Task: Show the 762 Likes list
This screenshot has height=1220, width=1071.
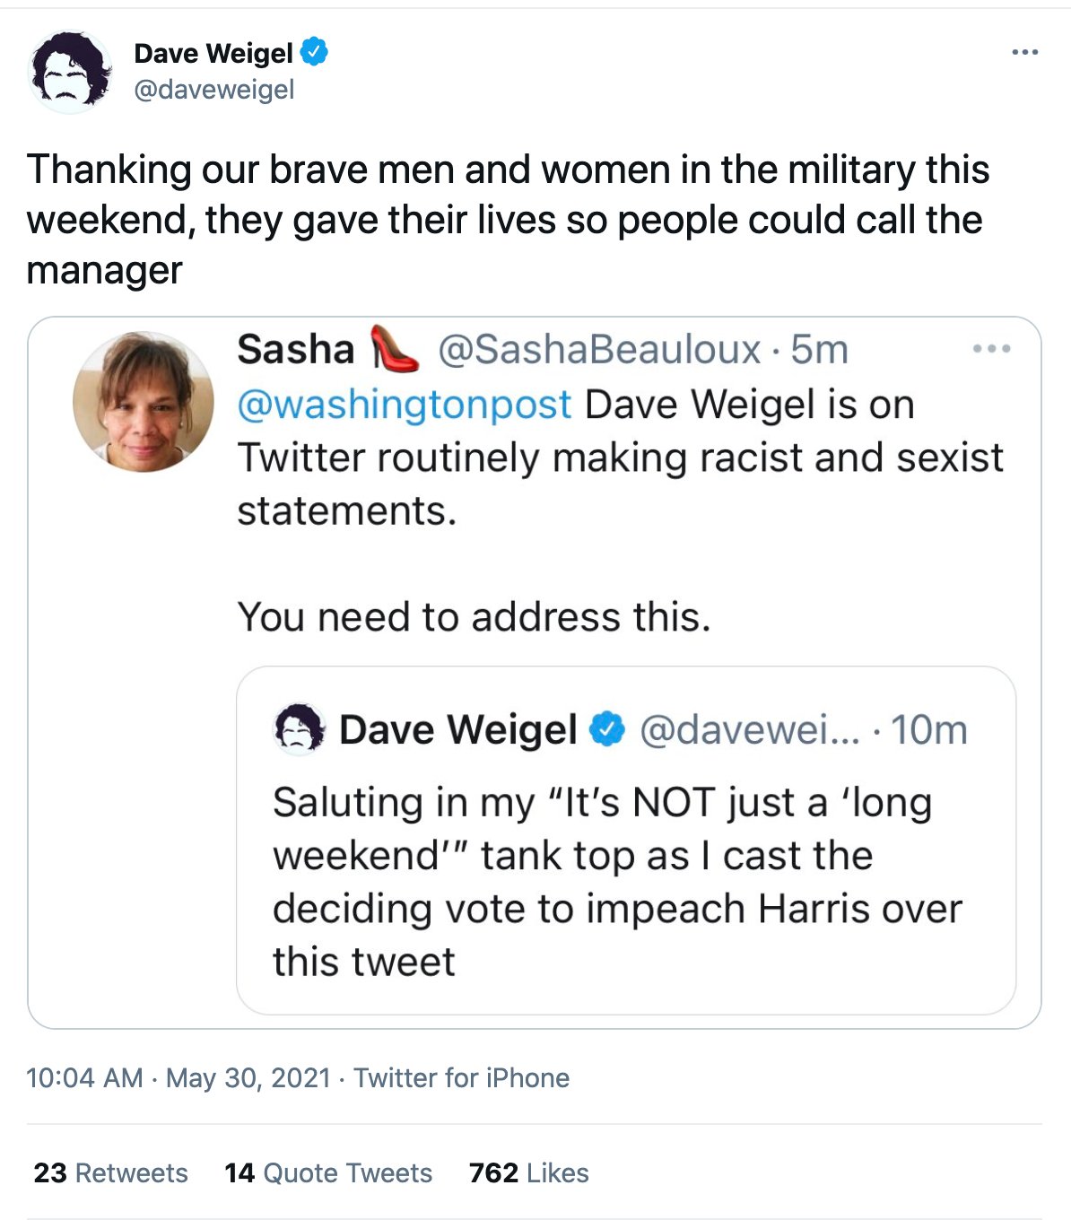Action: click(x=529, y=1172)
